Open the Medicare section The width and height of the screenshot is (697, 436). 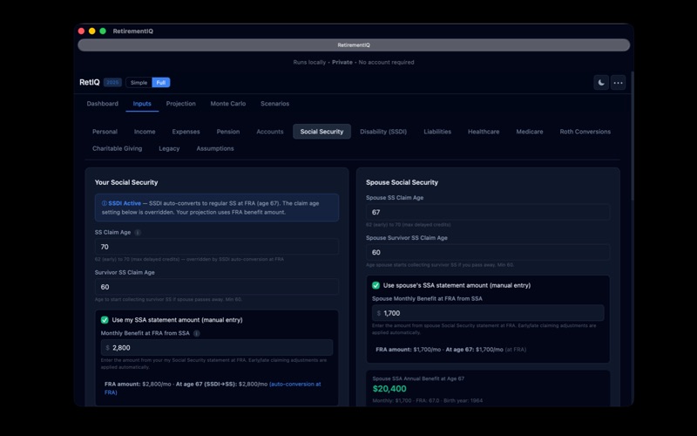click(530, 132)
